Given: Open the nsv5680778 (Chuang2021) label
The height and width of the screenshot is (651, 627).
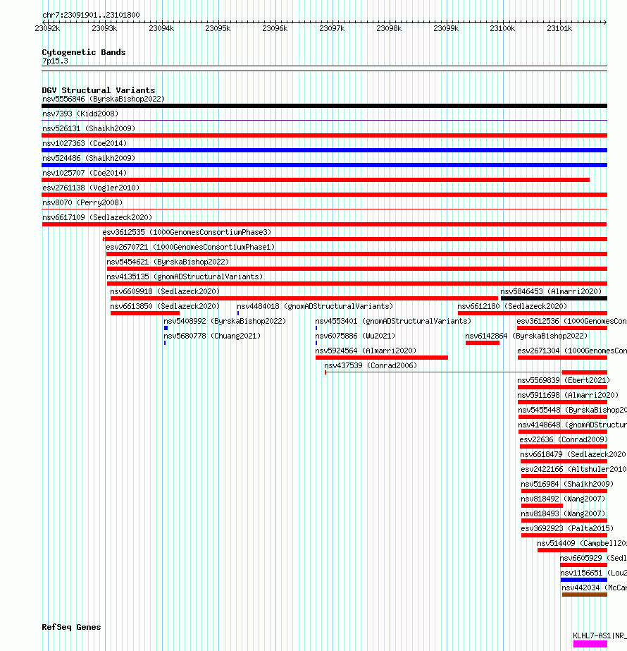Looking at the screenshot, I should (x=212, y=336).
